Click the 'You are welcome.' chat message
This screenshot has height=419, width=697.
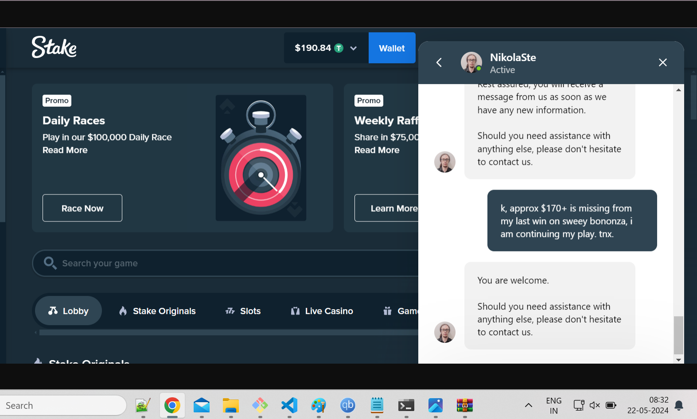550,306
